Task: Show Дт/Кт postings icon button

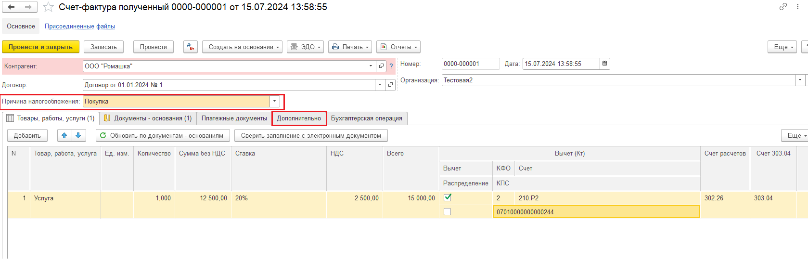Action: (191, 47)
